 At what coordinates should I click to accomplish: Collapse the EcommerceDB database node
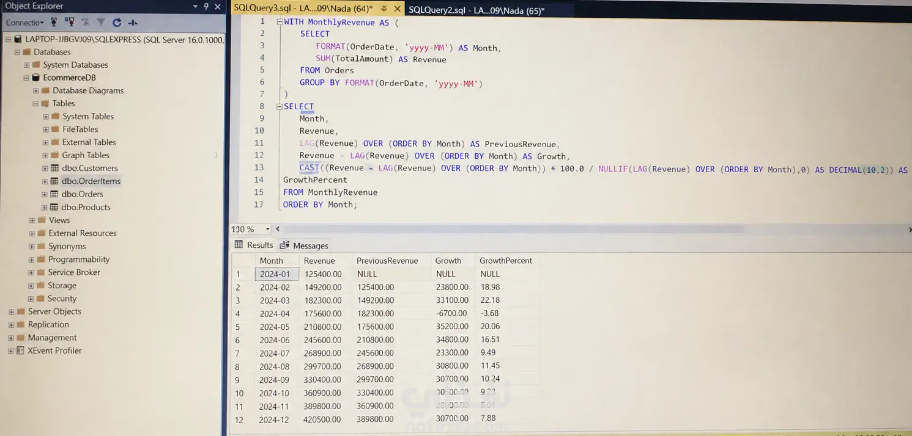click(26, 78)
